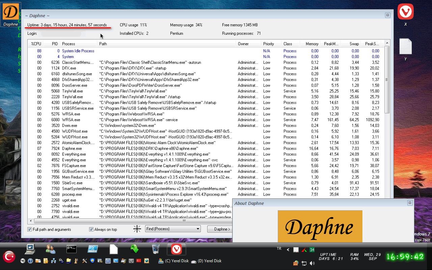The height and width of the screenshot is (270, 432).
Task: Select the DoroServer.exe process row
Action: point(206,85)
